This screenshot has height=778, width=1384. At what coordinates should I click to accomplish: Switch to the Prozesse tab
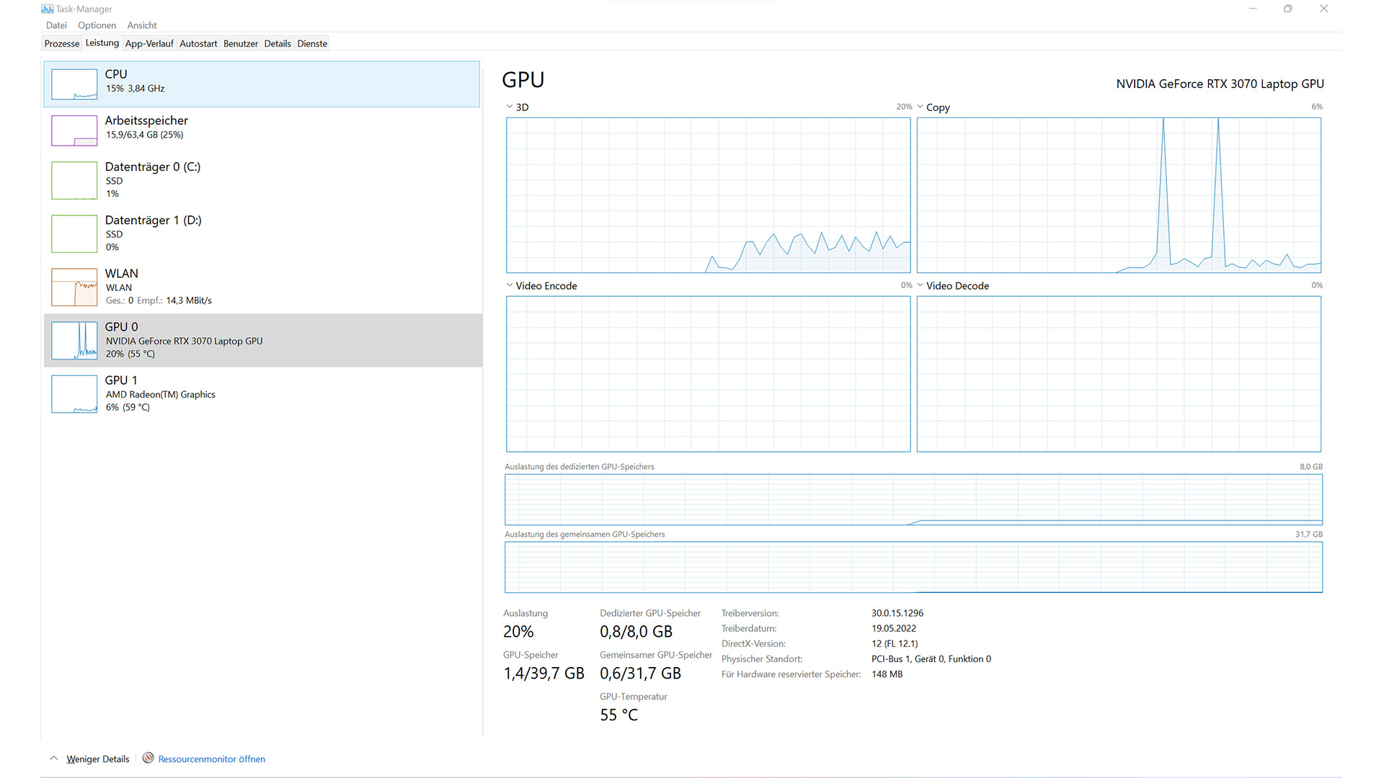[62, 43]
